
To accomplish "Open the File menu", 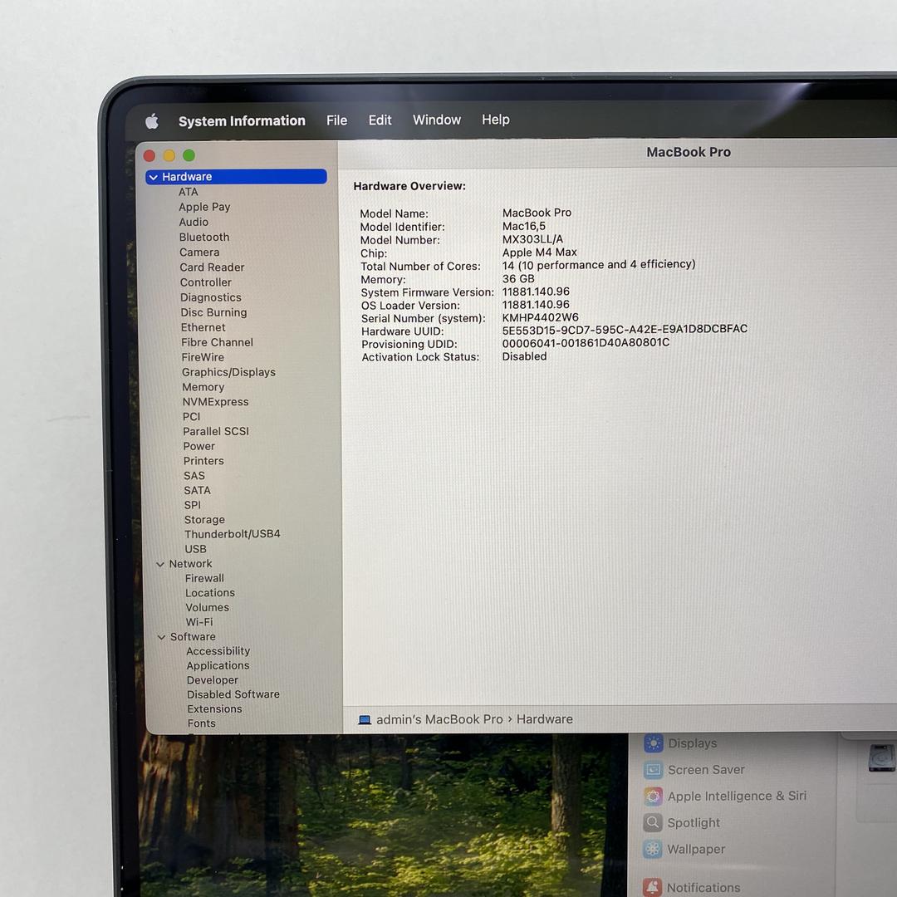I will pyautogui.click(x=336, y=120).
